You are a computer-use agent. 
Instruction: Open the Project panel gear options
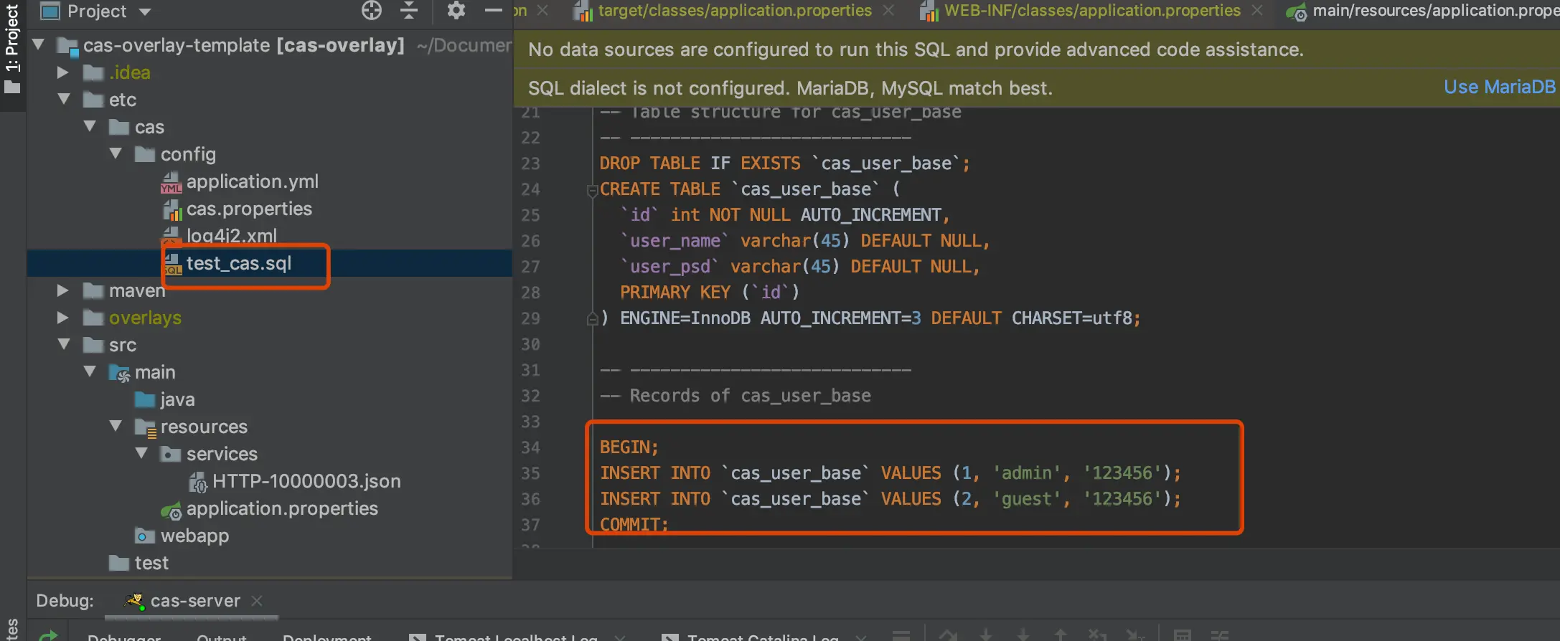(456, 10)
